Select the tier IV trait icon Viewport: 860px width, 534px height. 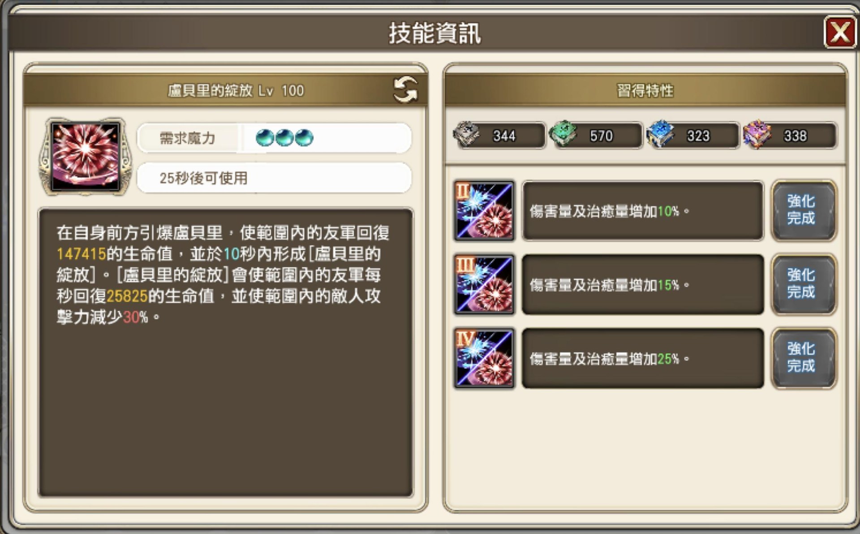(484, 358)
